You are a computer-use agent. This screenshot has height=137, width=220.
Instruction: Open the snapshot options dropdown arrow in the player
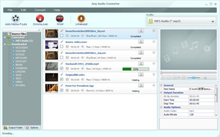coord(179,78)
